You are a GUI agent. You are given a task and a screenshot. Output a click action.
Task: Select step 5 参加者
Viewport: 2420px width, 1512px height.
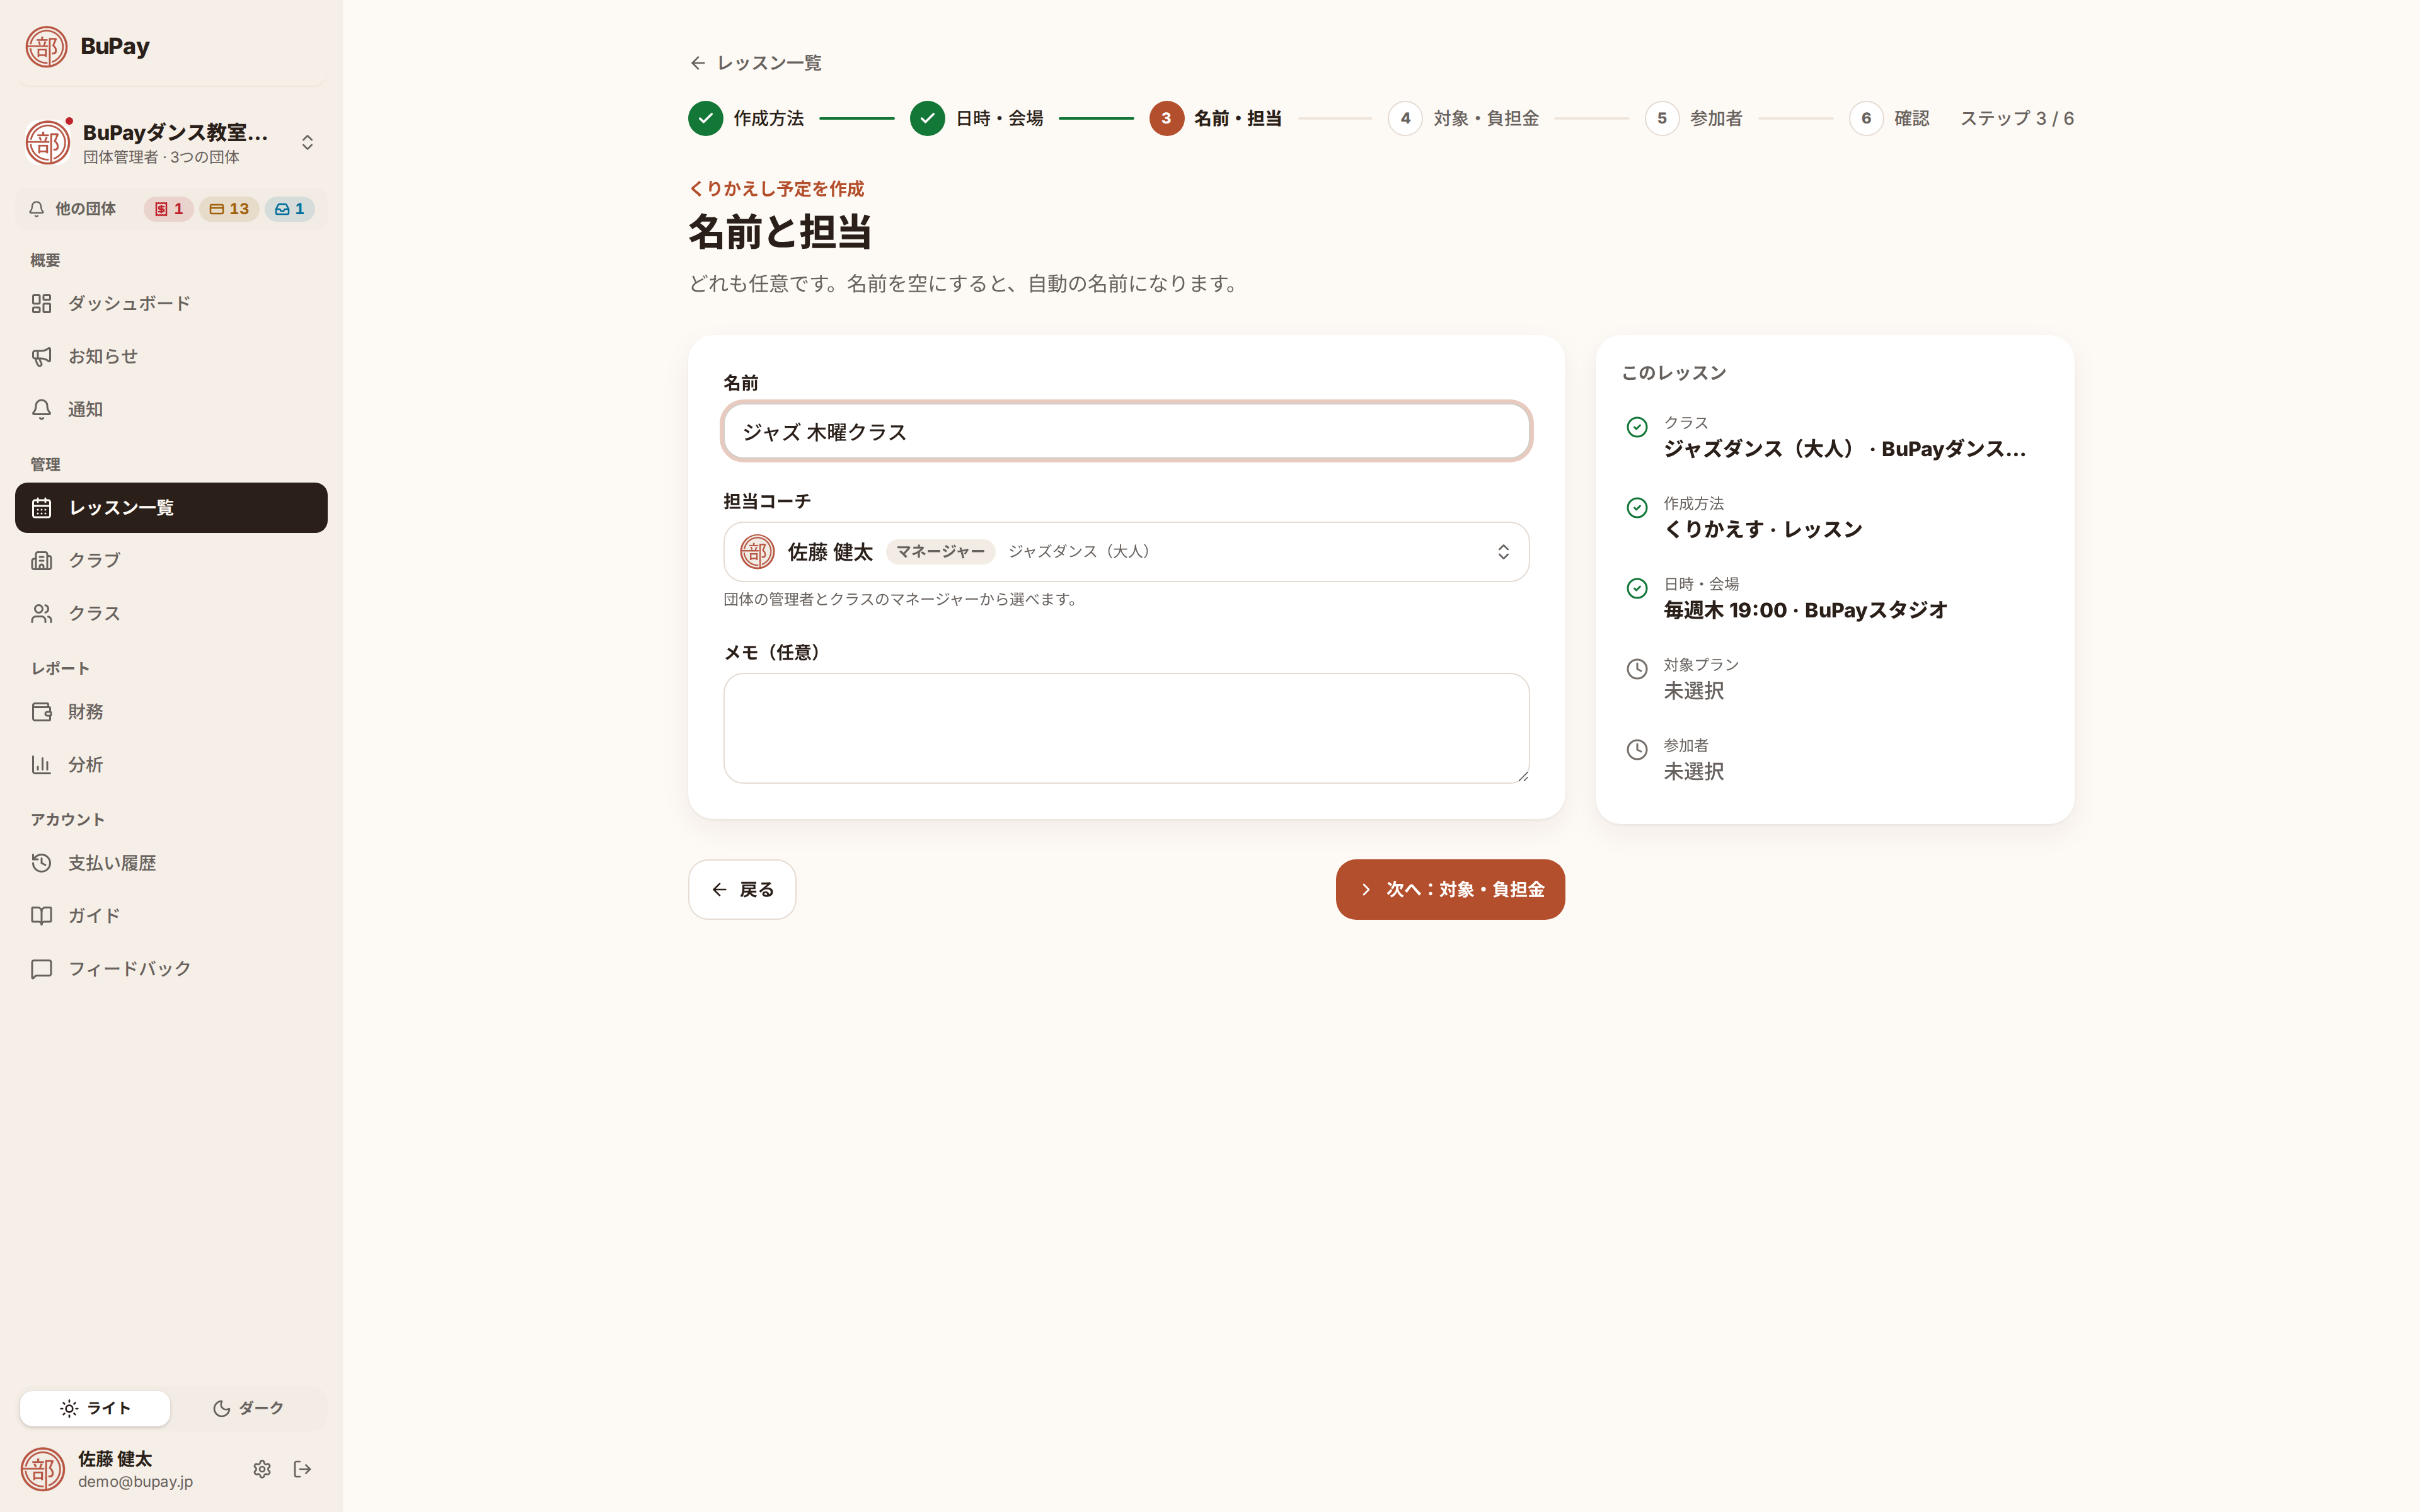point(1694,118)
